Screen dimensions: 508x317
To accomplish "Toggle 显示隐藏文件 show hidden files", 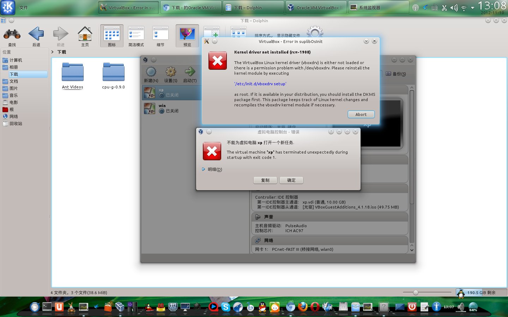I will 288,36.
